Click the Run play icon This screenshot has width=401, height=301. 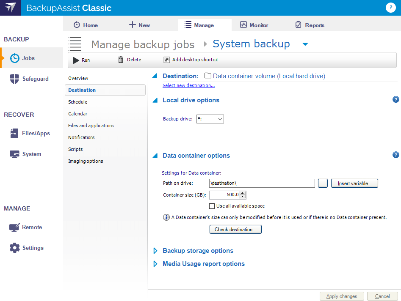pos(76,60)
